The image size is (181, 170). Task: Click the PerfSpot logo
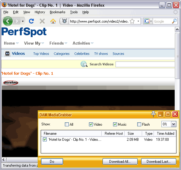[x=24, y=32]
